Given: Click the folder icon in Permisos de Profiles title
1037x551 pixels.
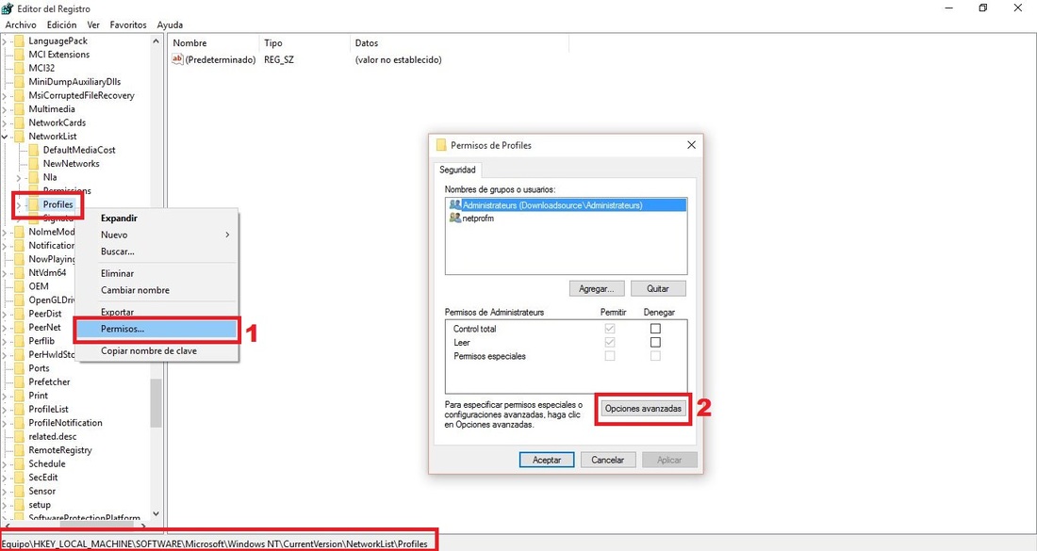Looking at the screenshot, I should [x=441, y=145].
